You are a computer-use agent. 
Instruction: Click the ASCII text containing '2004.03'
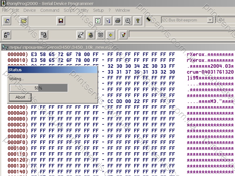[210, 66]
